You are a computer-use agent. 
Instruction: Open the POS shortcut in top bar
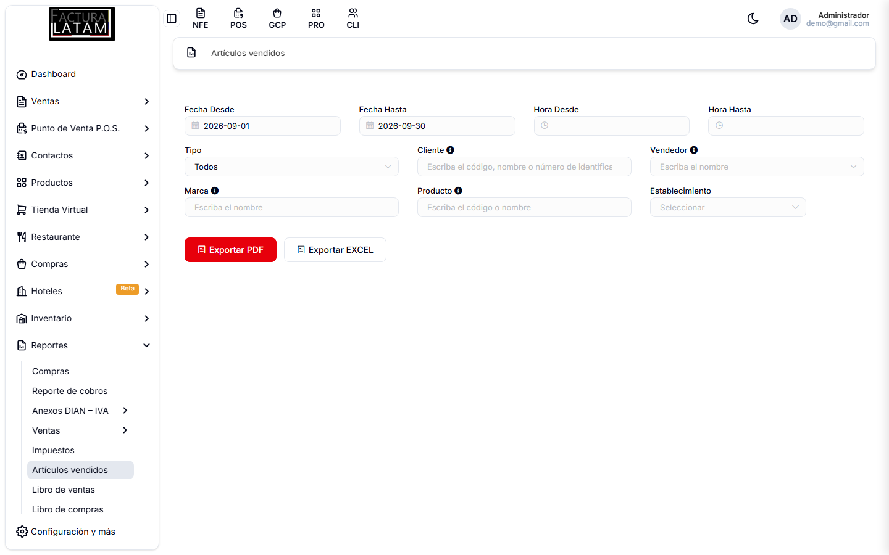238,18
